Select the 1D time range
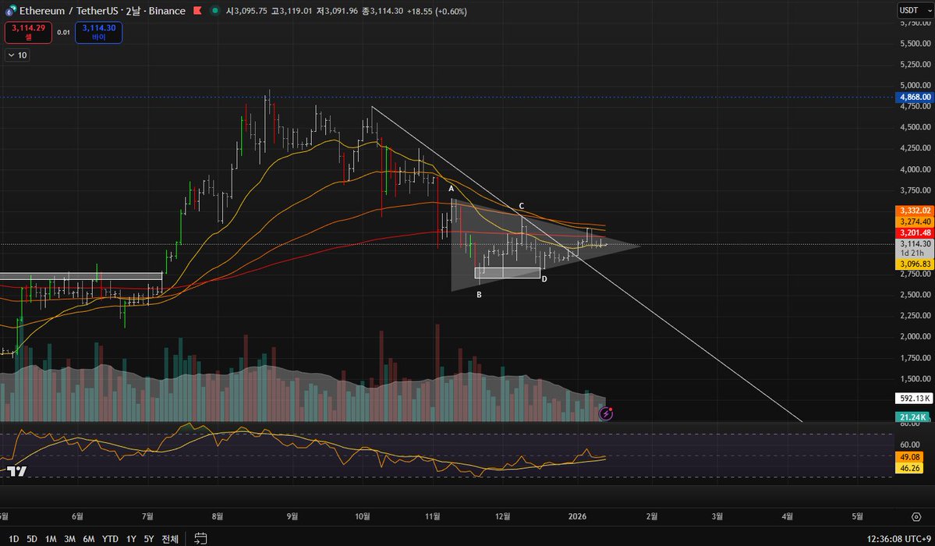The width and height of the screenshot is (935, 546). (x=13, y=539)
